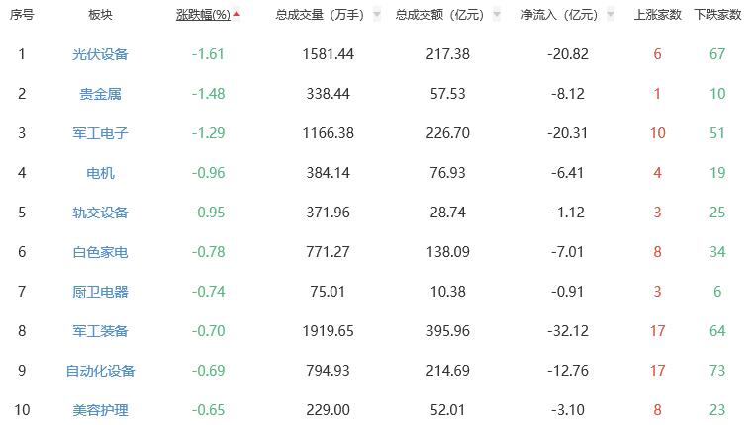756x425 pixels.
Task: Open the 轨交设备 sector page
Action: coord(100,212)
